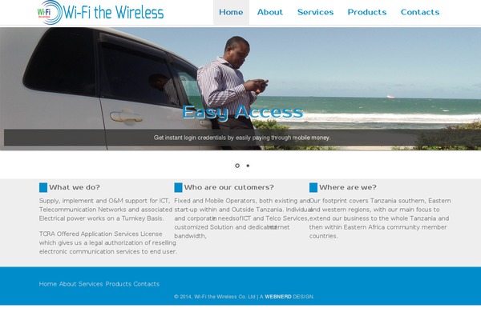
Task: Open Products in the top navigation
Action: pos(367,12)
